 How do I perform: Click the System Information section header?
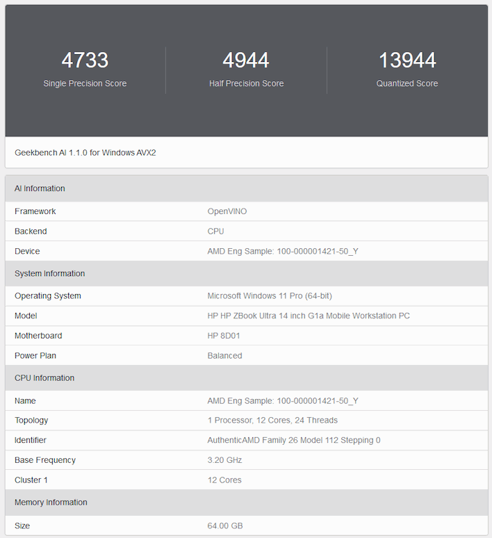point(49,274)
